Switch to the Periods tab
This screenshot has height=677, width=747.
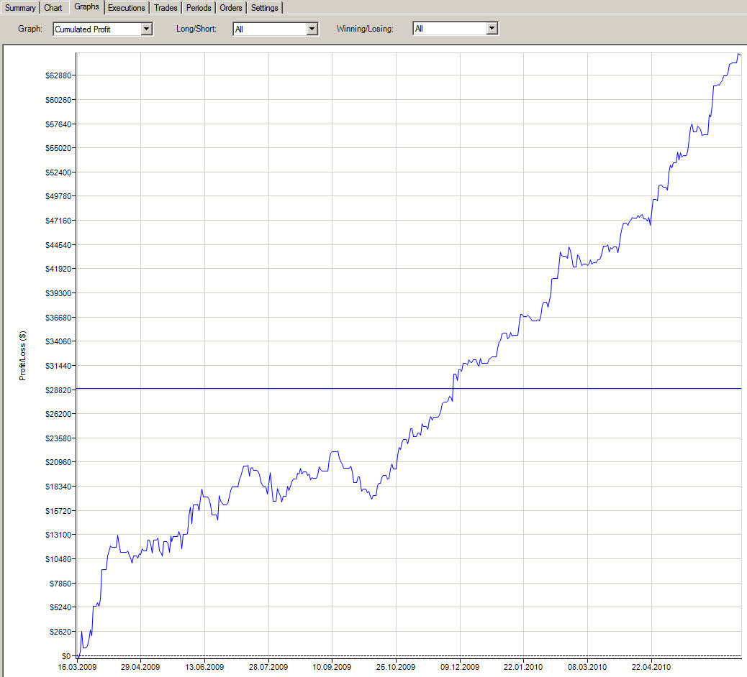(x=198, y=8)
